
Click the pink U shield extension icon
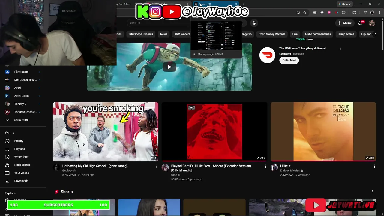329,13
